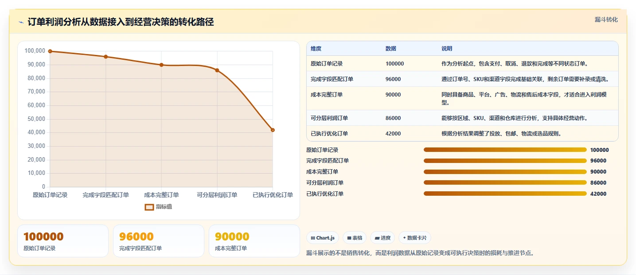The image size is (636, 275).
Task: Toggle the 指标值 legend swatch under the chart
Action: pos(149,207)
